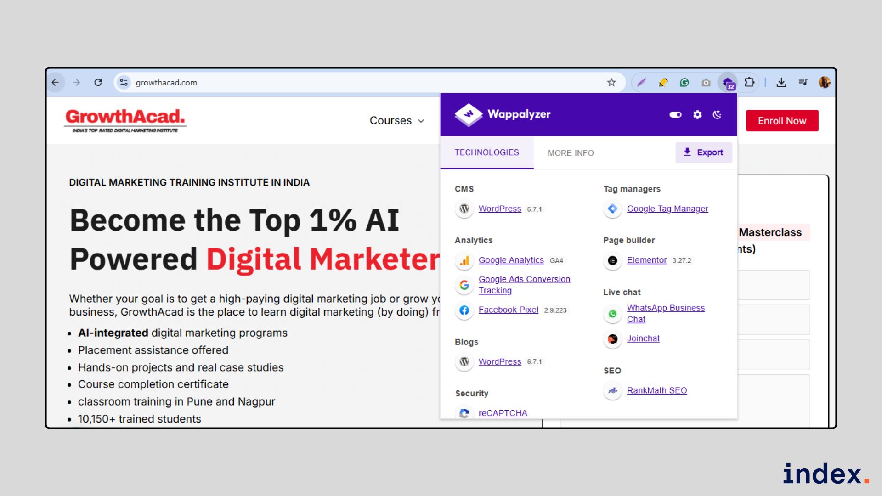Screen dimensions: 882x496
Task: Select the TECHNOLOGIES tab
Action: [x=487, y=152]
